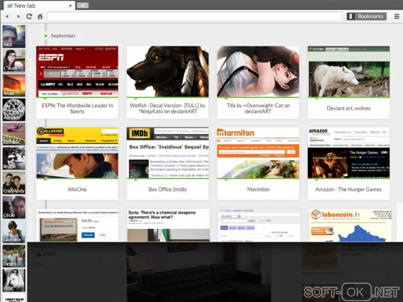Select contact CrazyAndy in sidebar

[x=14, y=183]
